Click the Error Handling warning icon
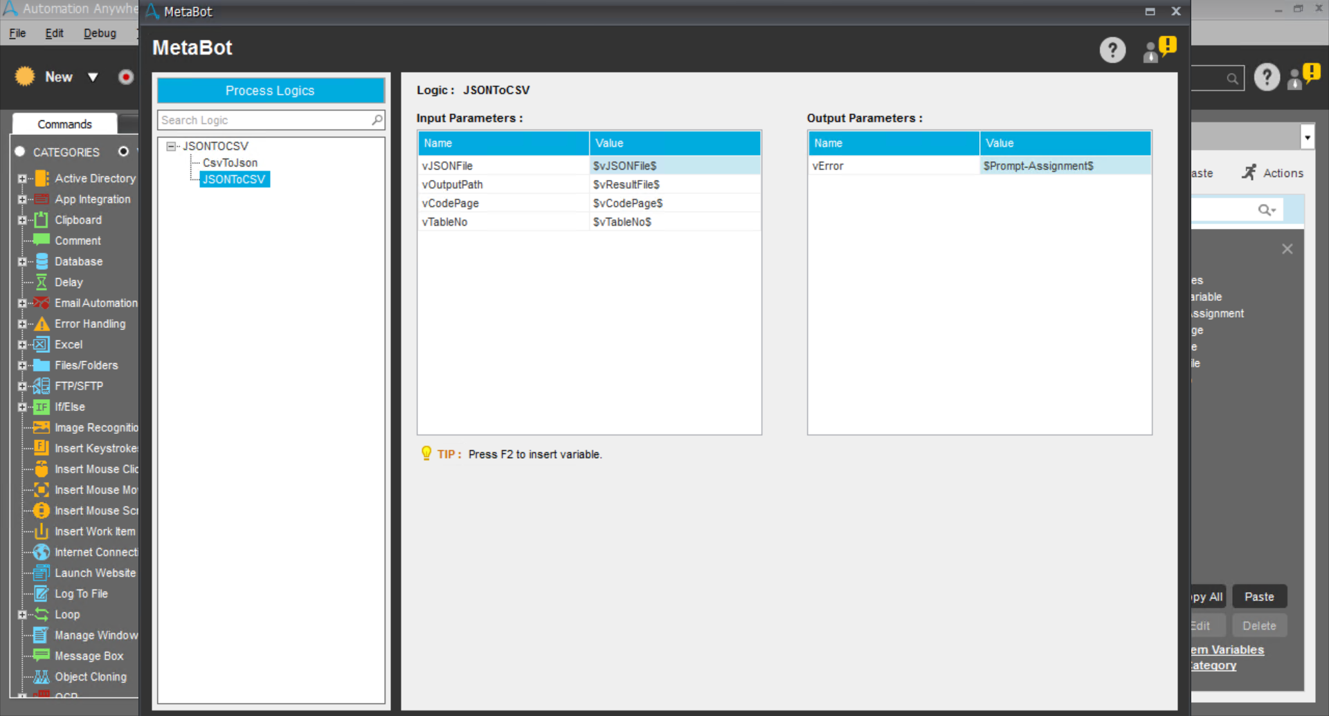 [x=42, y=324]
